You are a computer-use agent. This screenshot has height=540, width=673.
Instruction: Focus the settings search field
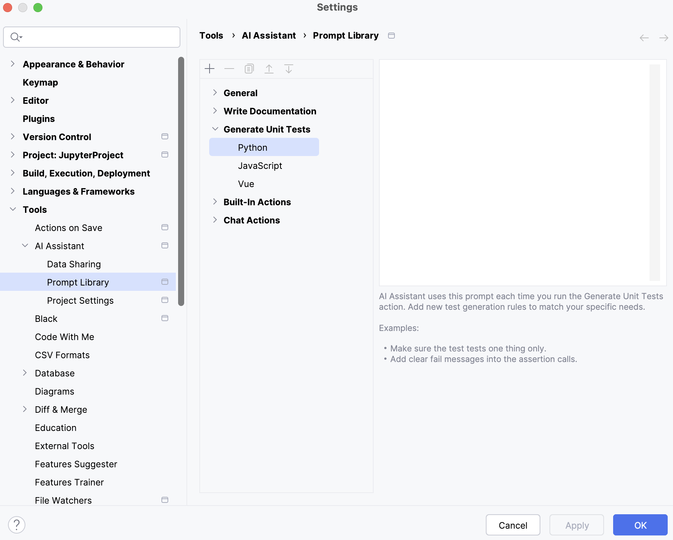(92, 37)
